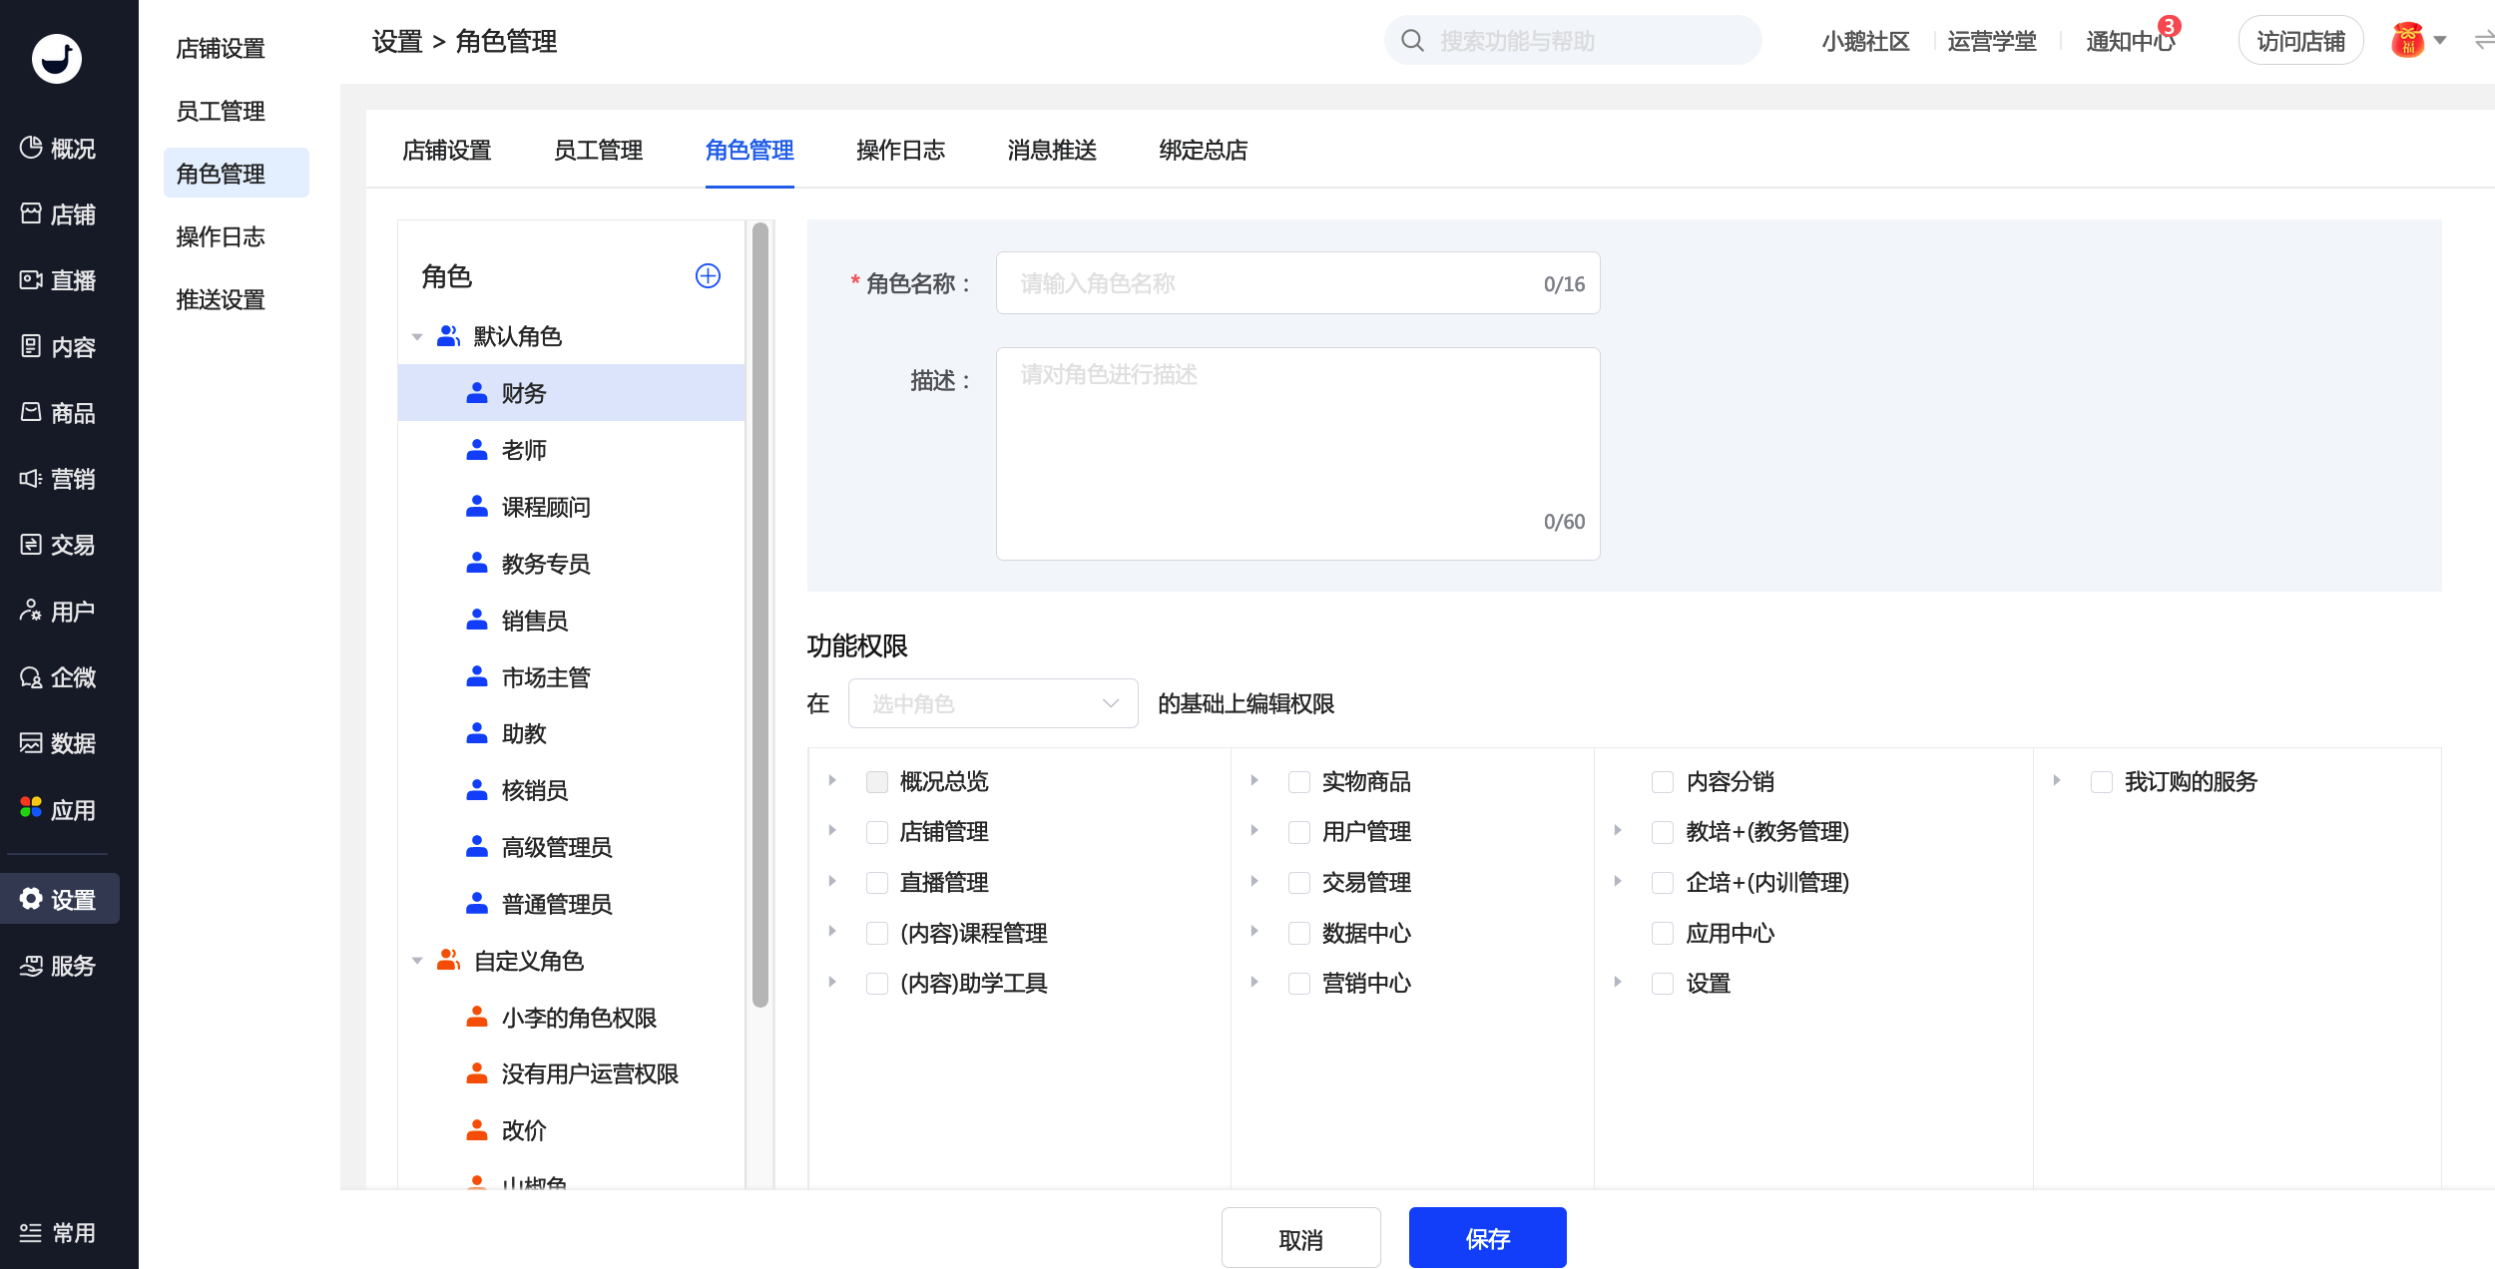Open 店铺 section in left sidebar
Screen dimensions: 2495x1269
click(59, 214)
